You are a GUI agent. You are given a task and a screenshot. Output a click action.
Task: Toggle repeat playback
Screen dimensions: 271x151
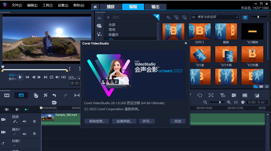[51, 77]
